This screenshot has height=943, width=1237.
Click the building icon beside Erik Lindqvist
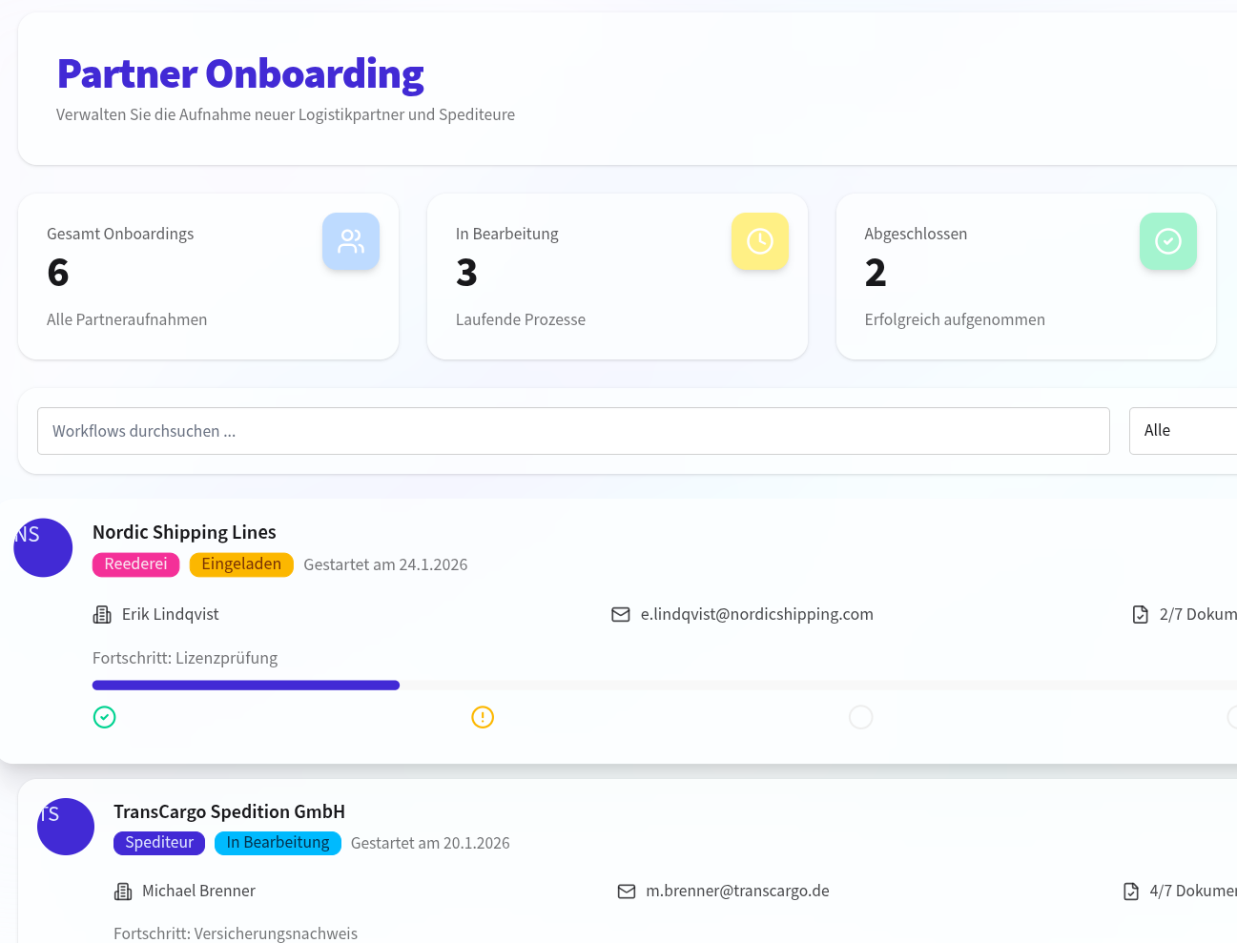(101, 614)
